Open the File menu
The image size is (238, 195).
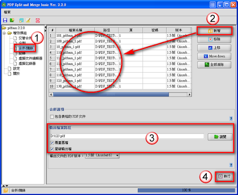[7, 12]
